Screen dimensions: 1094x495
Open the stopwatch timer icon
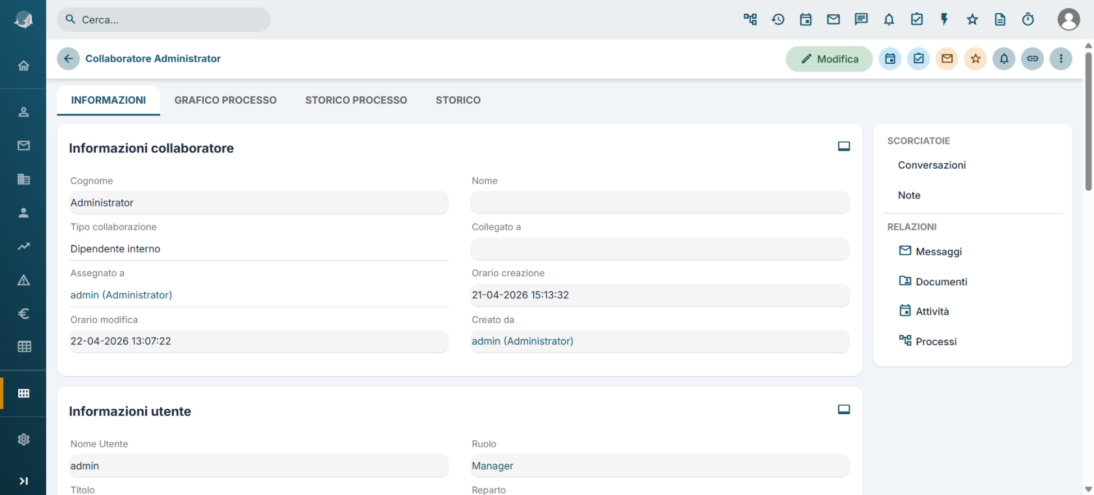tap(1028, 20)
